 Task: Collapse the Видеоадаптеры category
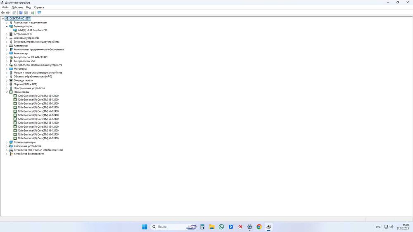[7, 26]
